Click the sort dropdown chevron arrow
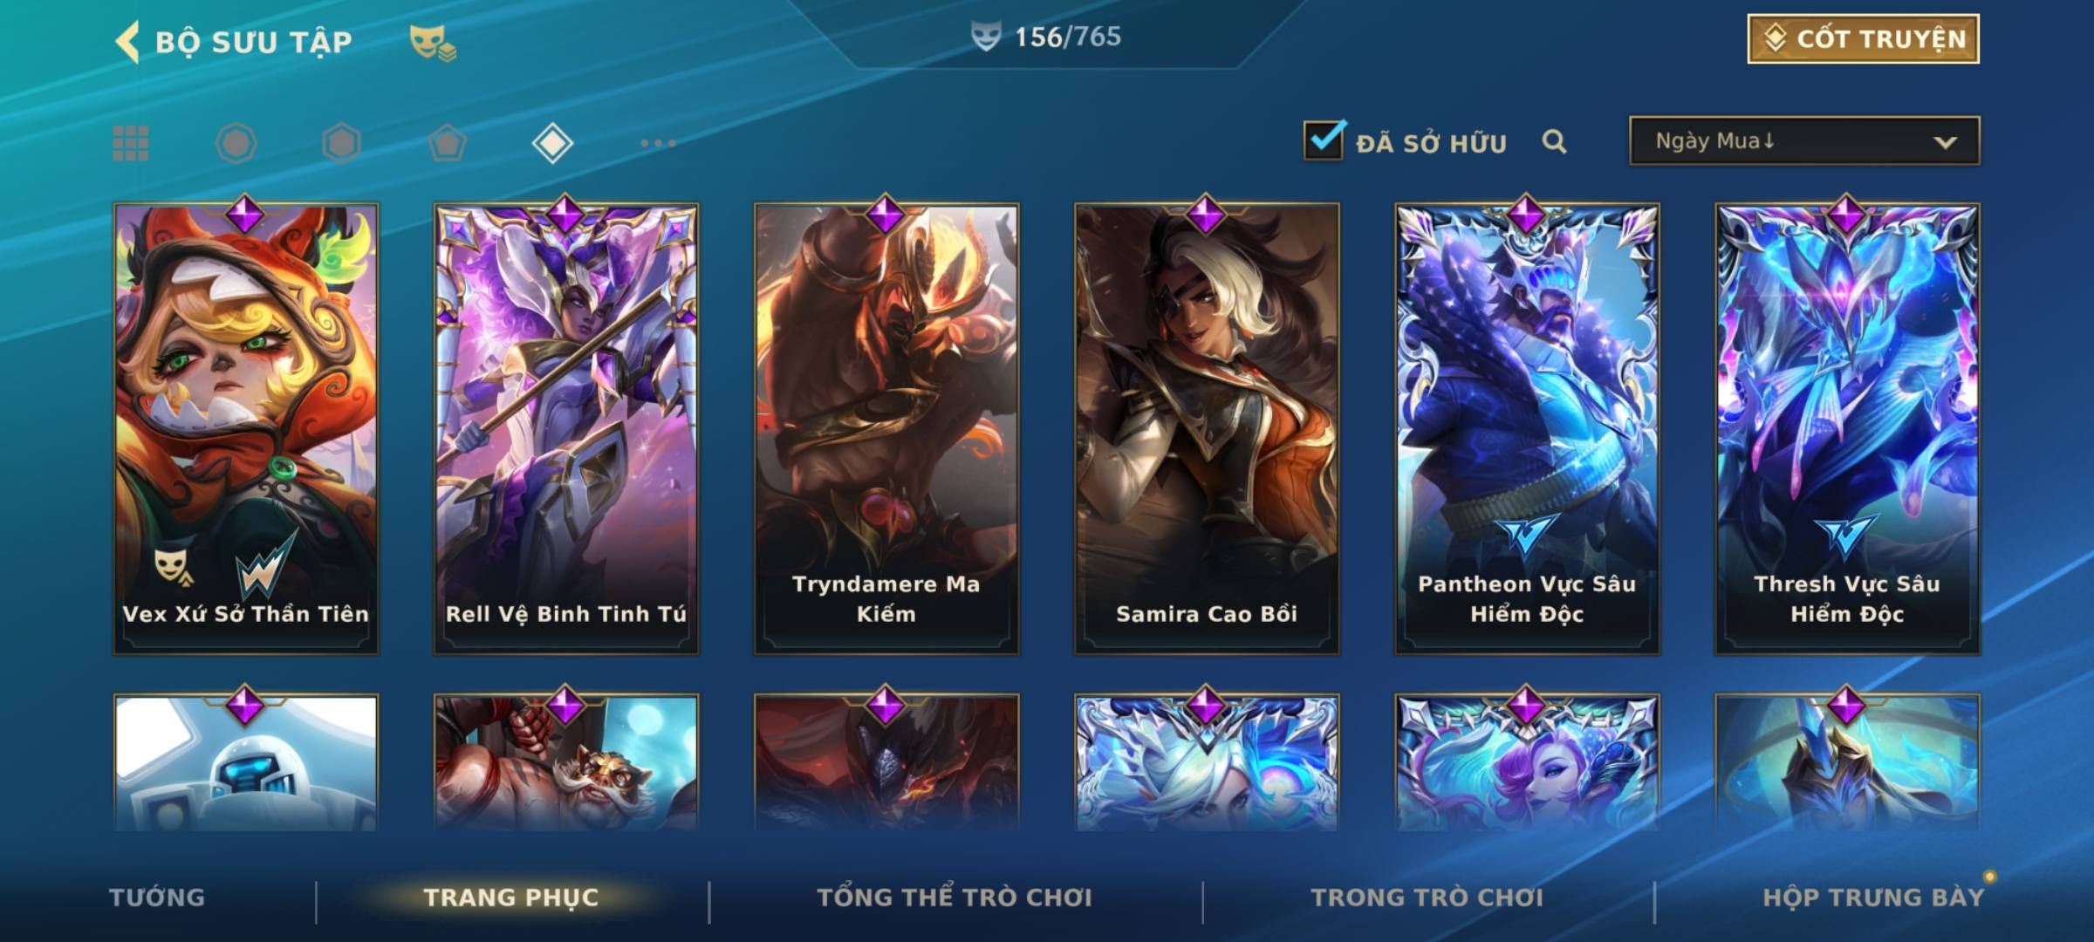This screenshot has height=942, width=2094. coord(1945,142)
